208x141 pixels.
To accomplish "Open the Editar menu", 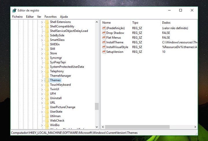I will (30, 17).
